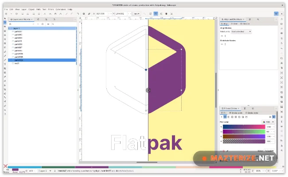Open the Path menu
288x177 pixels.
(x=38, y=9)
